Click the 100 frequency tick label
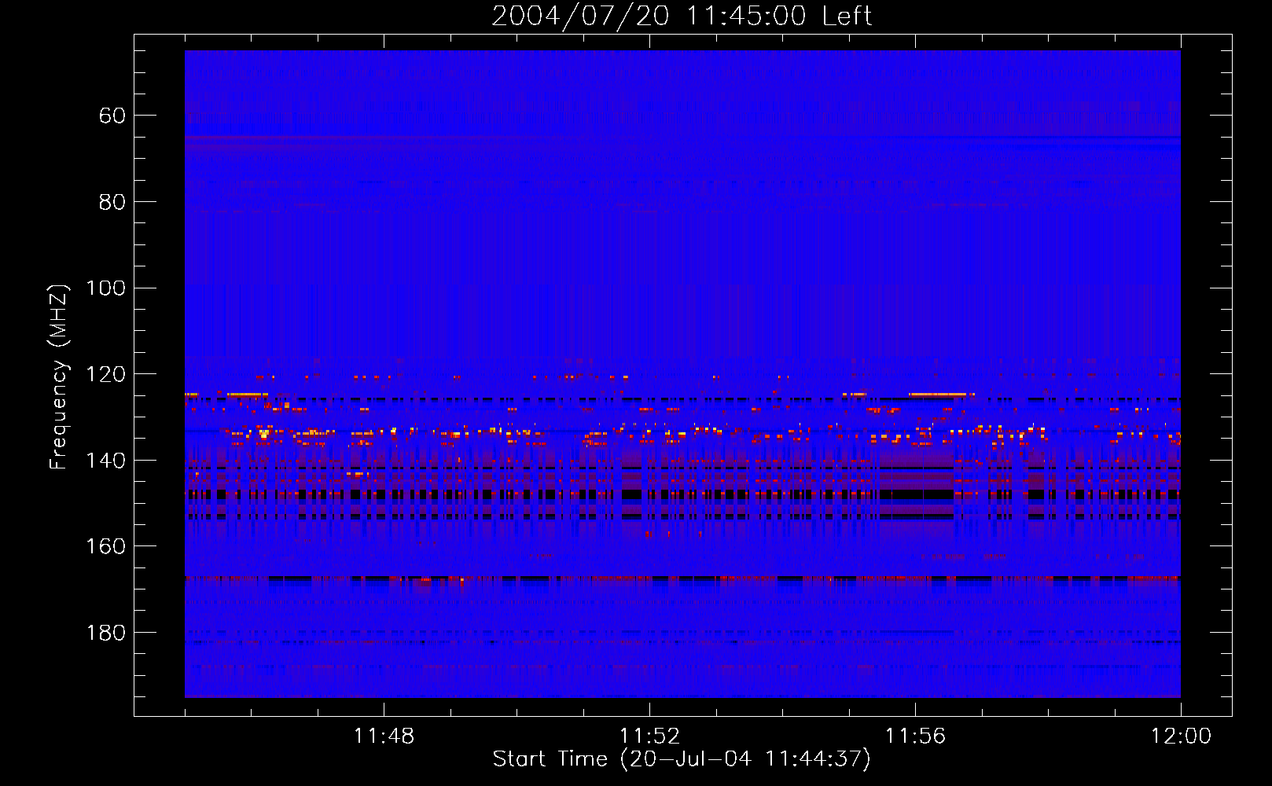The image size is (1272, 786). [x=105, y=288]
